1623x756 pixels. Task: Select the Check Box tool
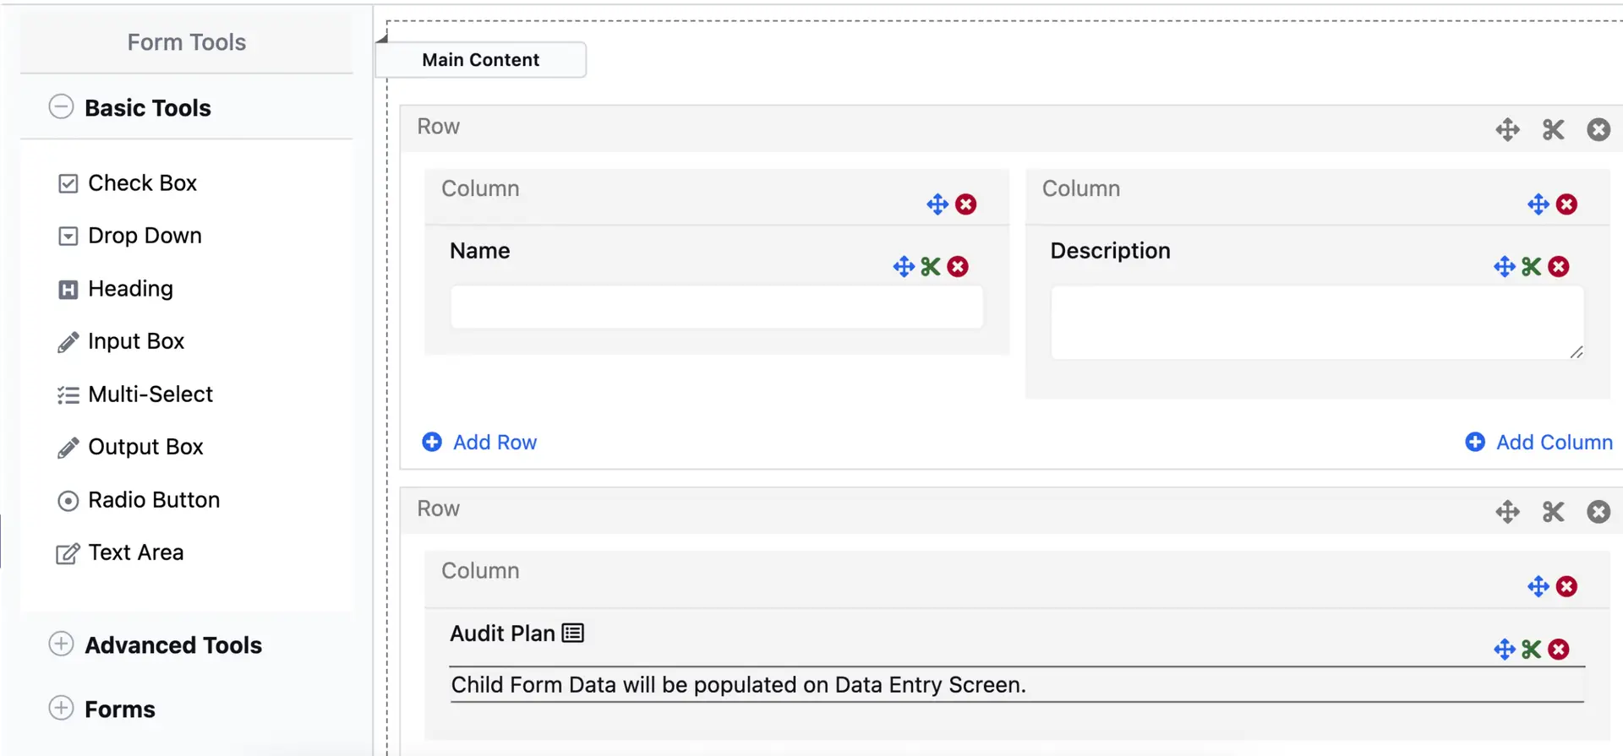coord(142,183)
